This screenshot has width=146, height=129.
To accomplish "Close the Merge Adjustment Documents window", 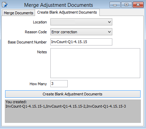I will [x=138, y=5].
